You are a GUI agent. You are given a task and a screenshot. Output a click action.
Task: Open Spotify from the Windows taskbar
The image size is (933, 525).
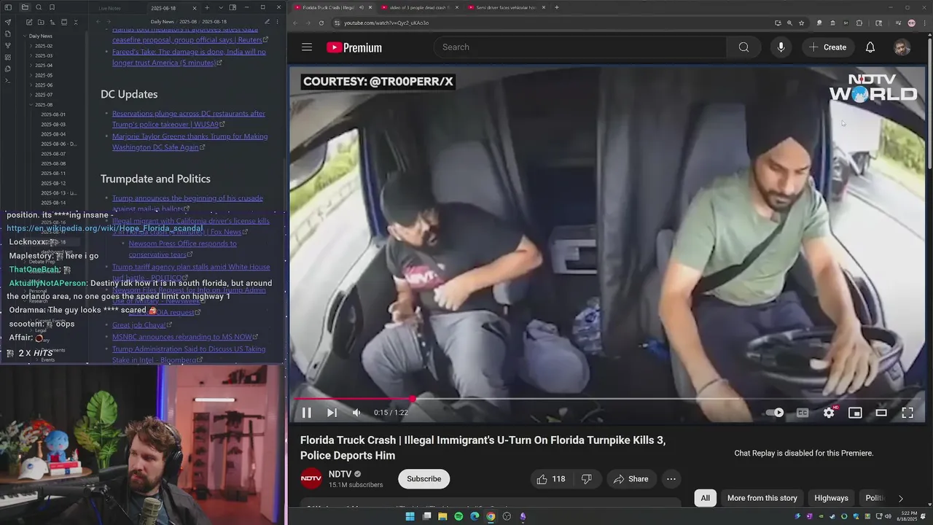click(458, 516)
